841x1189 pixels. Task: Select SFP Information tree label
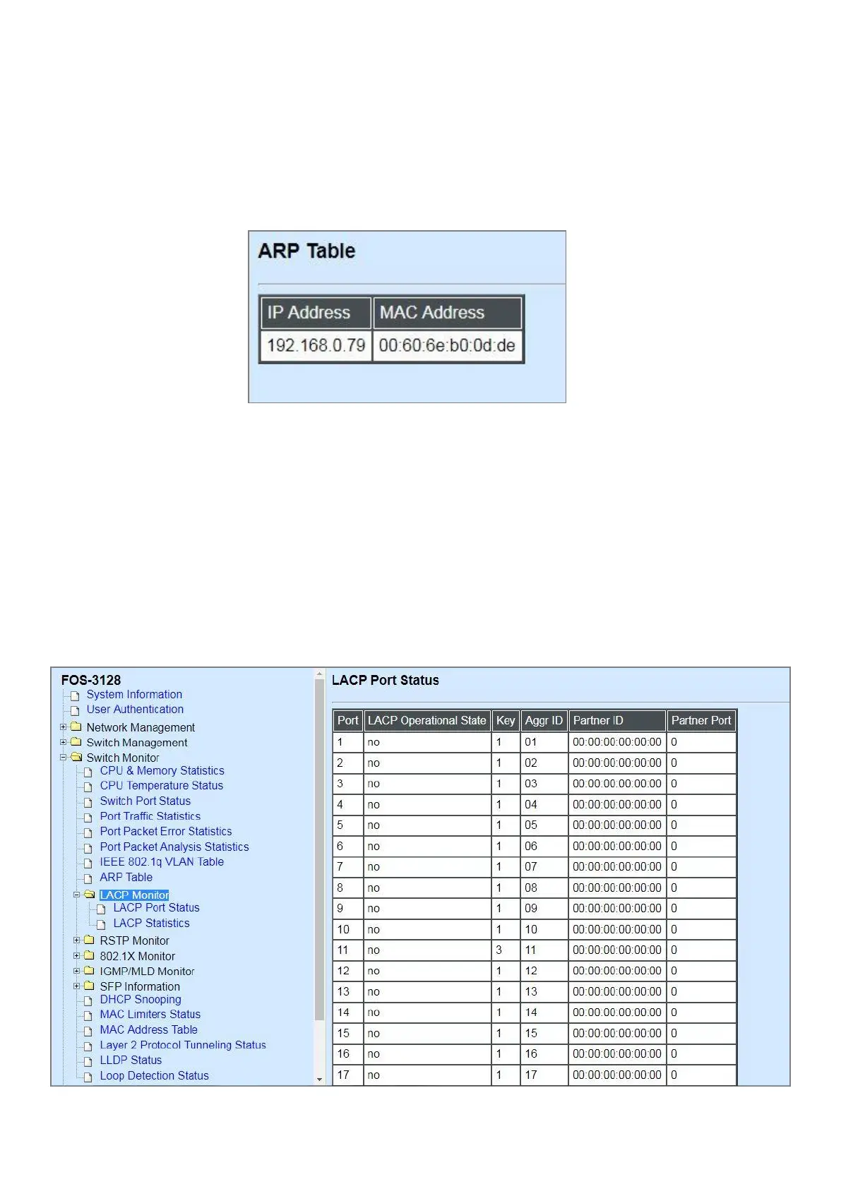(139, 986)
